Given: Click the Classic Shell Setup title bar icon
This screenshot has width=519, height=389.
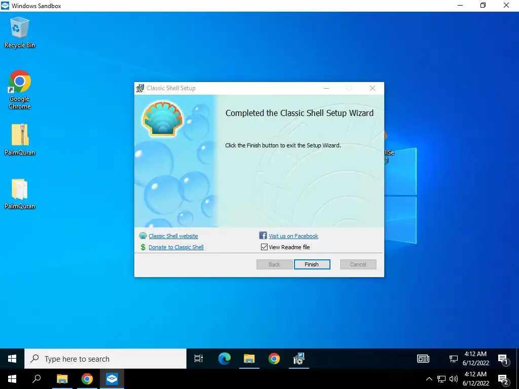Looking at the screenshot, I should [x=140, y=88].
